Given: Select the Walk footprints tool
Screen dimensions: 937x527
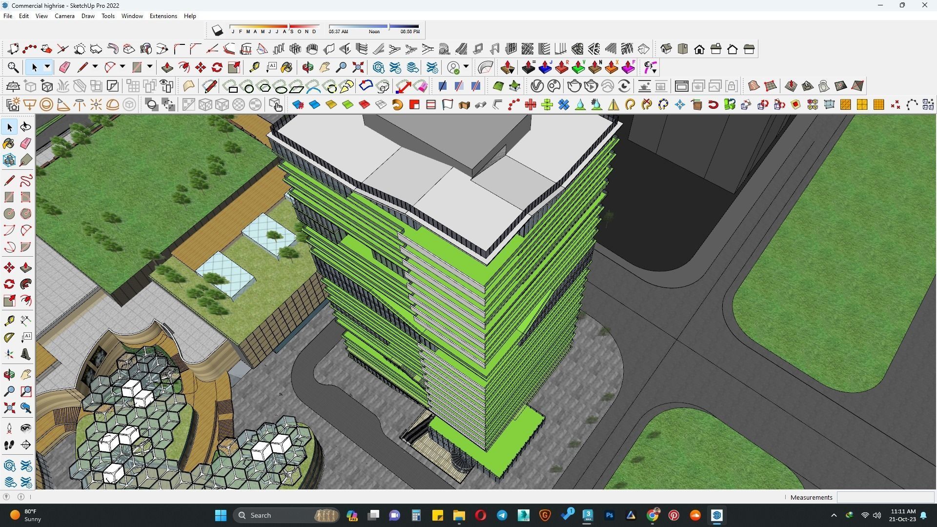Looking at the screenshot, I should [x=9, y=445].
